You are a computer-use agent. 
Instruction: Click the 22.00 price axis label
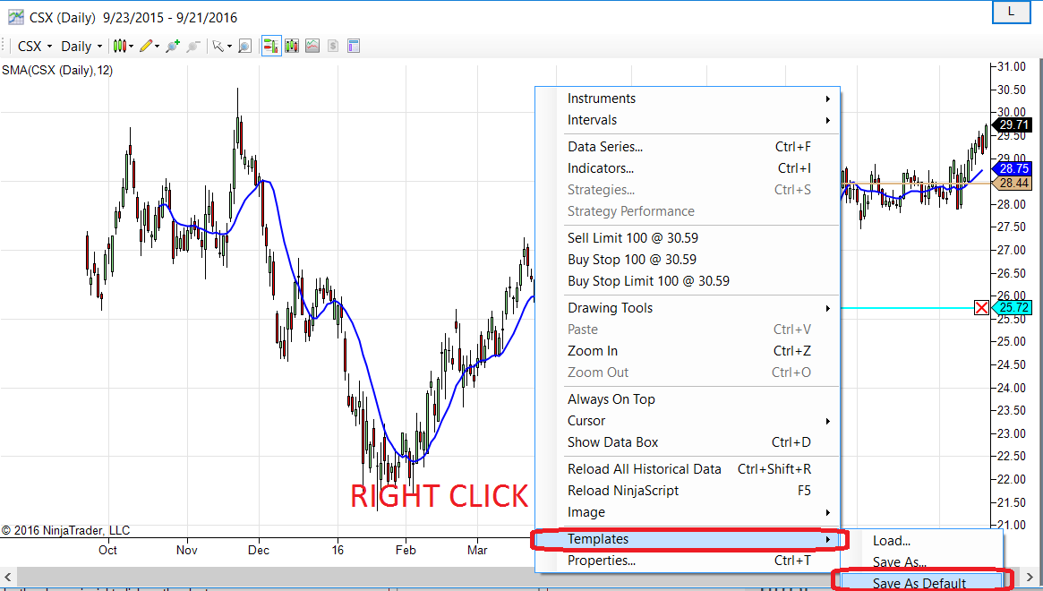[x=1011, y=479]
